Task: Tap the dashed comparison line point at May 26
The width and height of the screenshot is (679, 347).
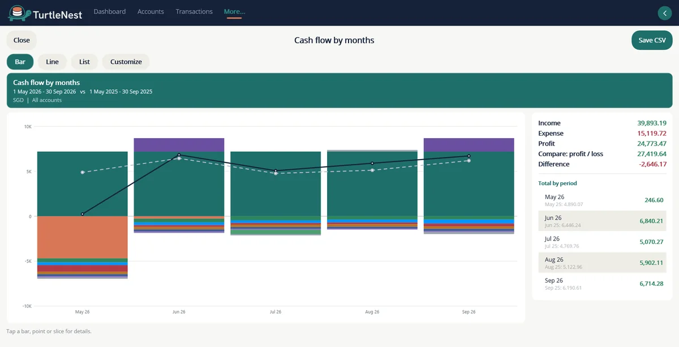Action: (83, 172)
